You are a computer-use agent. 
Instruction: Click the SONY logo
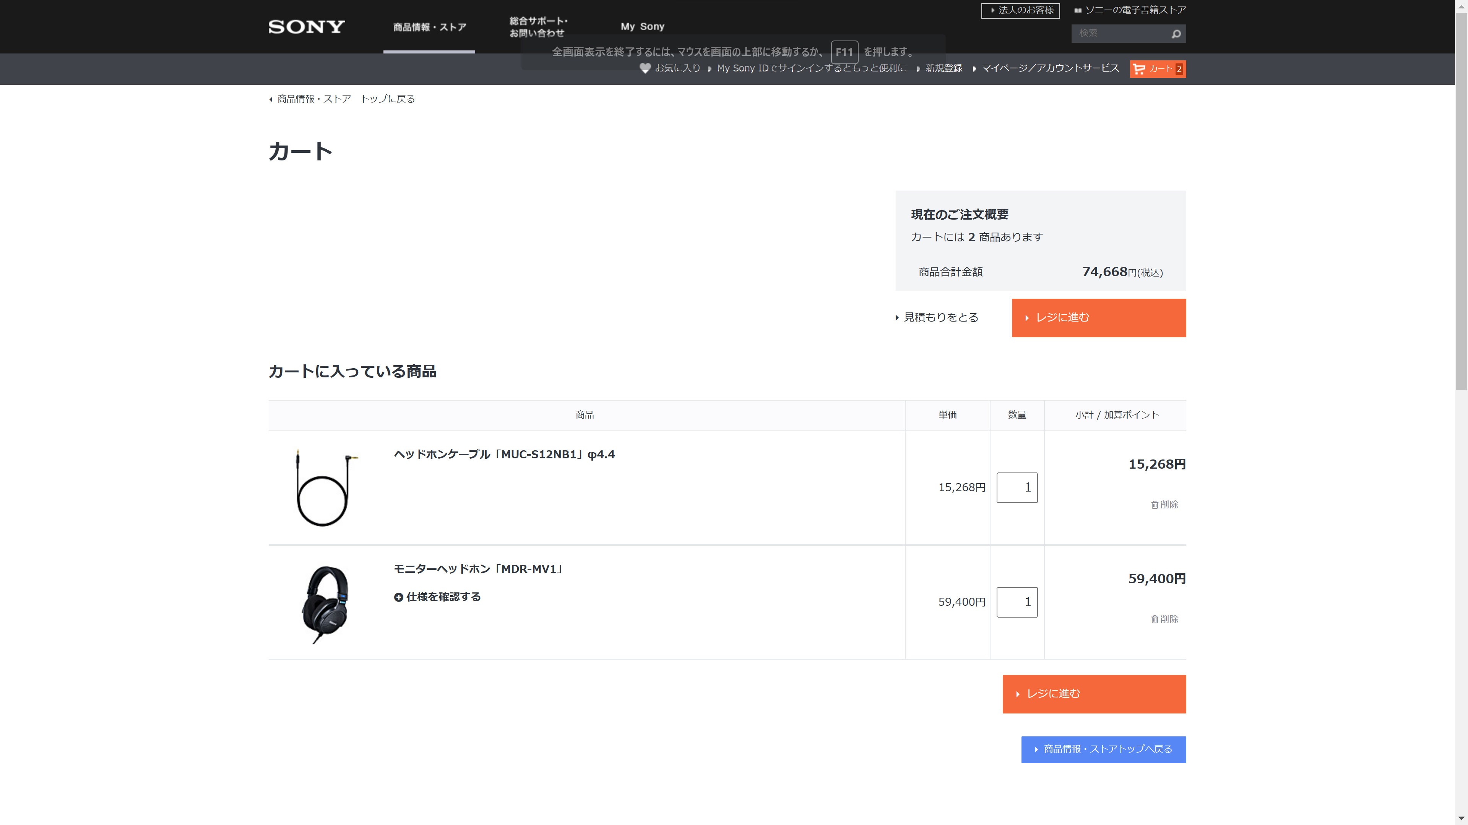[x=307, y=27]
